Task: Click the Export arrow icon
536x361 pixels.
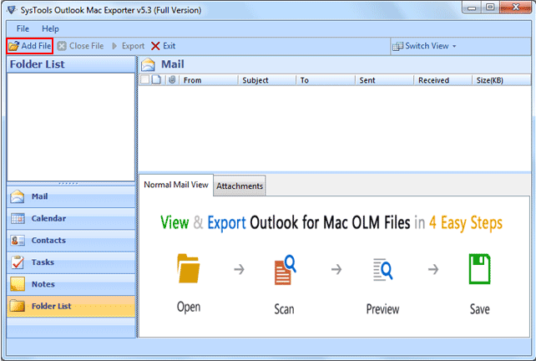Action: point(114,46)
